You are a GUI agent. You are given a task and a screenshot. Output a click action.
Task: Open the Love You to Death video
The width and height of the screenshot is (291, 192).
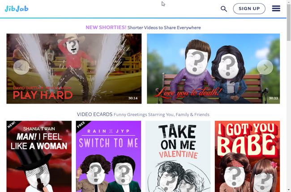213,68
